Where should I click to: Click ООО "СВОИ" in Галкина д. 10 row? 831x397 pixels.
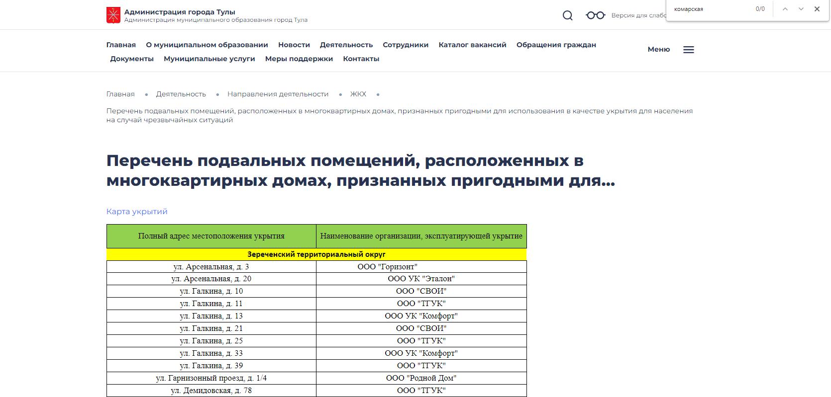point(421,291)
